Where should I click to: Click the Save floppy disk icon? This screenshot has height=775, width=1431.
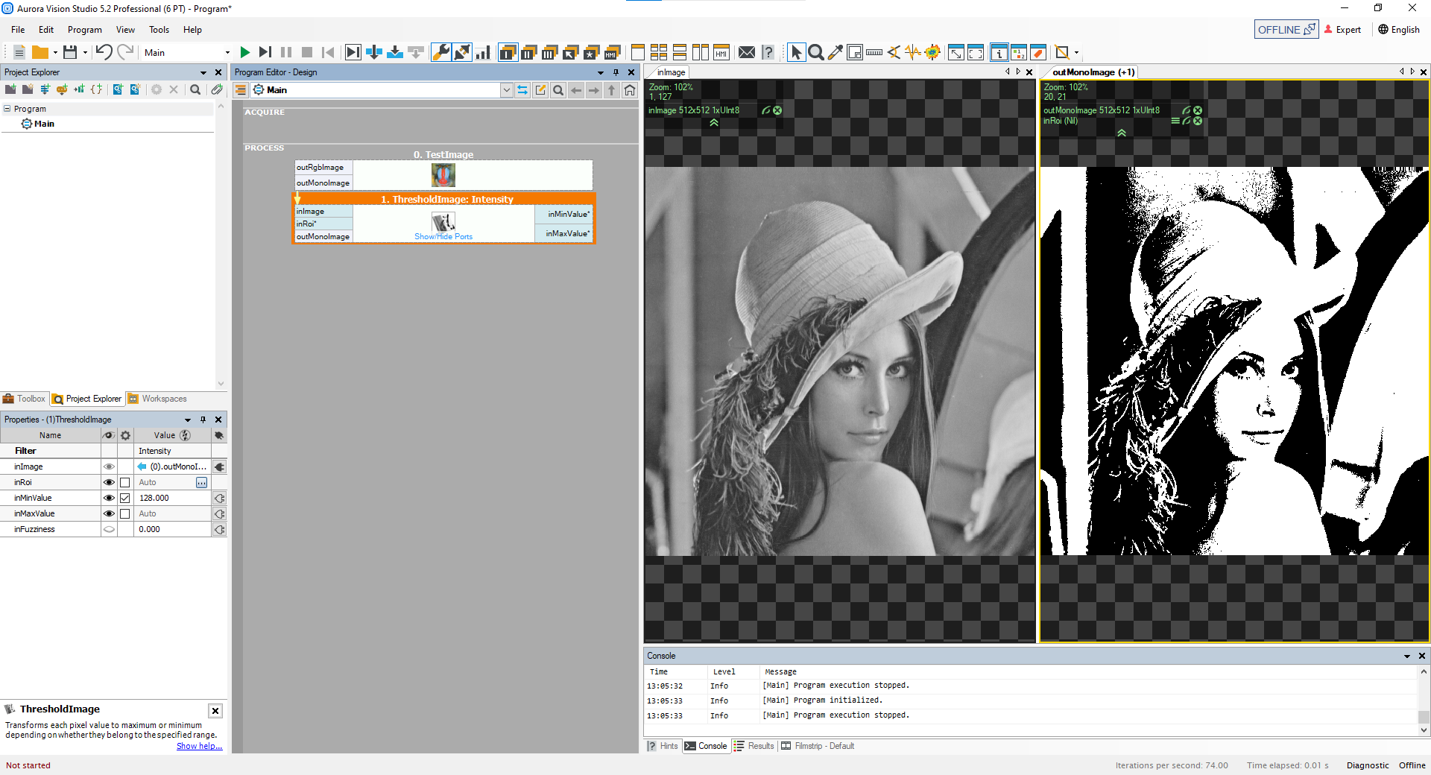[x=70, y=52]
